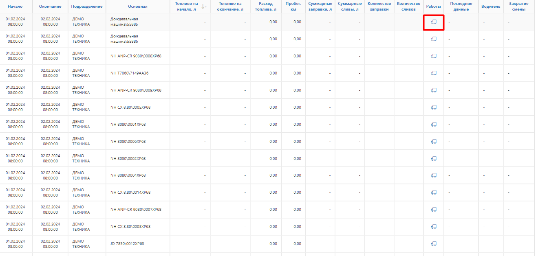536x256 pixels.
Task: Click start date 01.02.2024 in JD 7830\0012XP68 row
Action: tap(15, 241)
